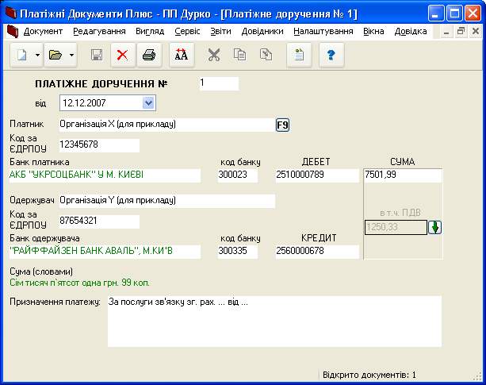486x385 pixels.
Task: Click the ДЕБЕТ account field 2510000789
Action: (317, 175)
